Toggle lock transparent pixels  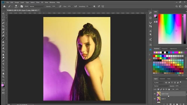[x=158, y=90]
